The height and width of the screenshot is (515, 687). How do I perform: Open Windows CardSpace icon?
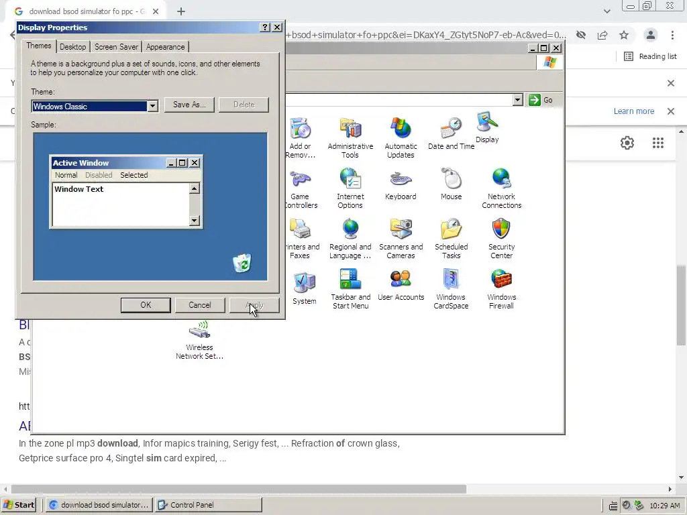click(451, 289)
